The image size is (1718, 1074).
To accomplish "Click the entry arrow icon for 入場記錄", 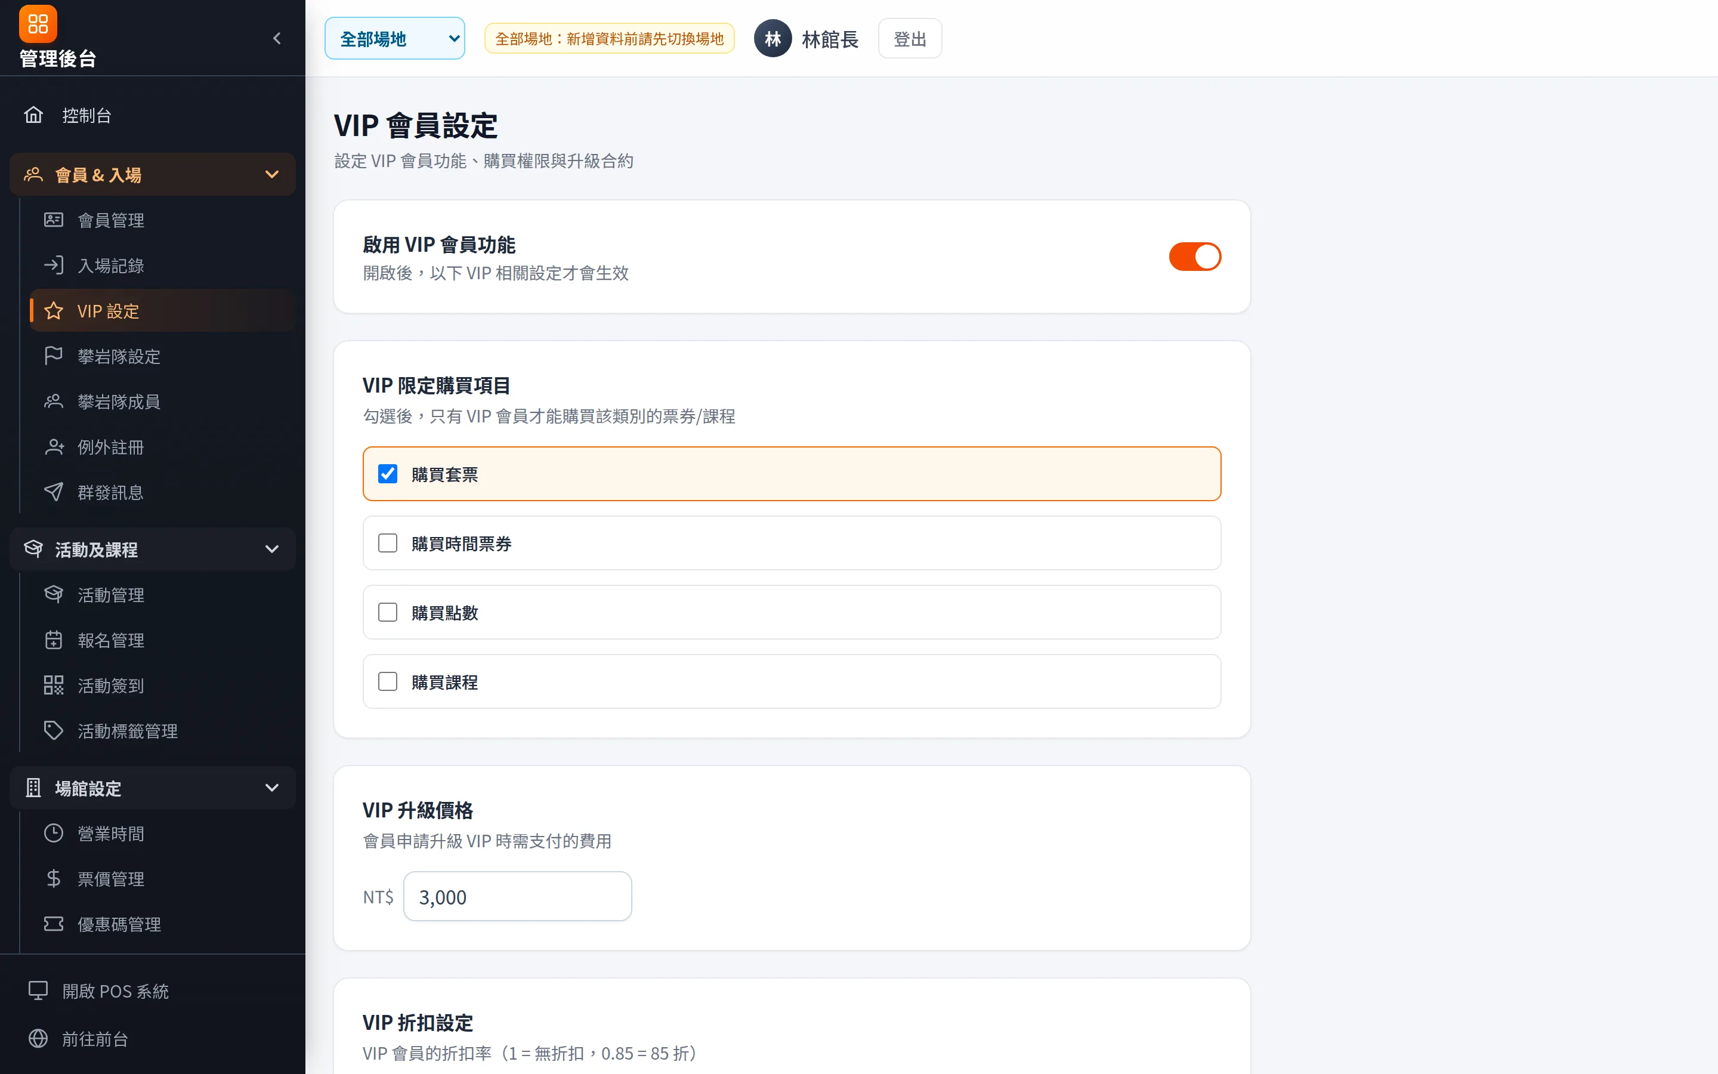I will click(54, 266).
